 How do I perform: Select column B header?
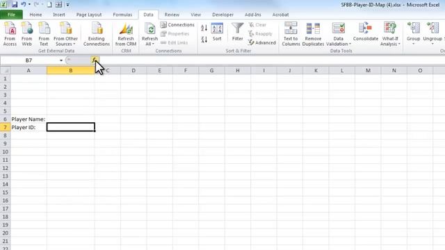coord(71,70)
